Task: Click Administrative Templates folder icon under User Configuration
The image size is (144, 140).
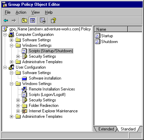Action: coord(18,116)
